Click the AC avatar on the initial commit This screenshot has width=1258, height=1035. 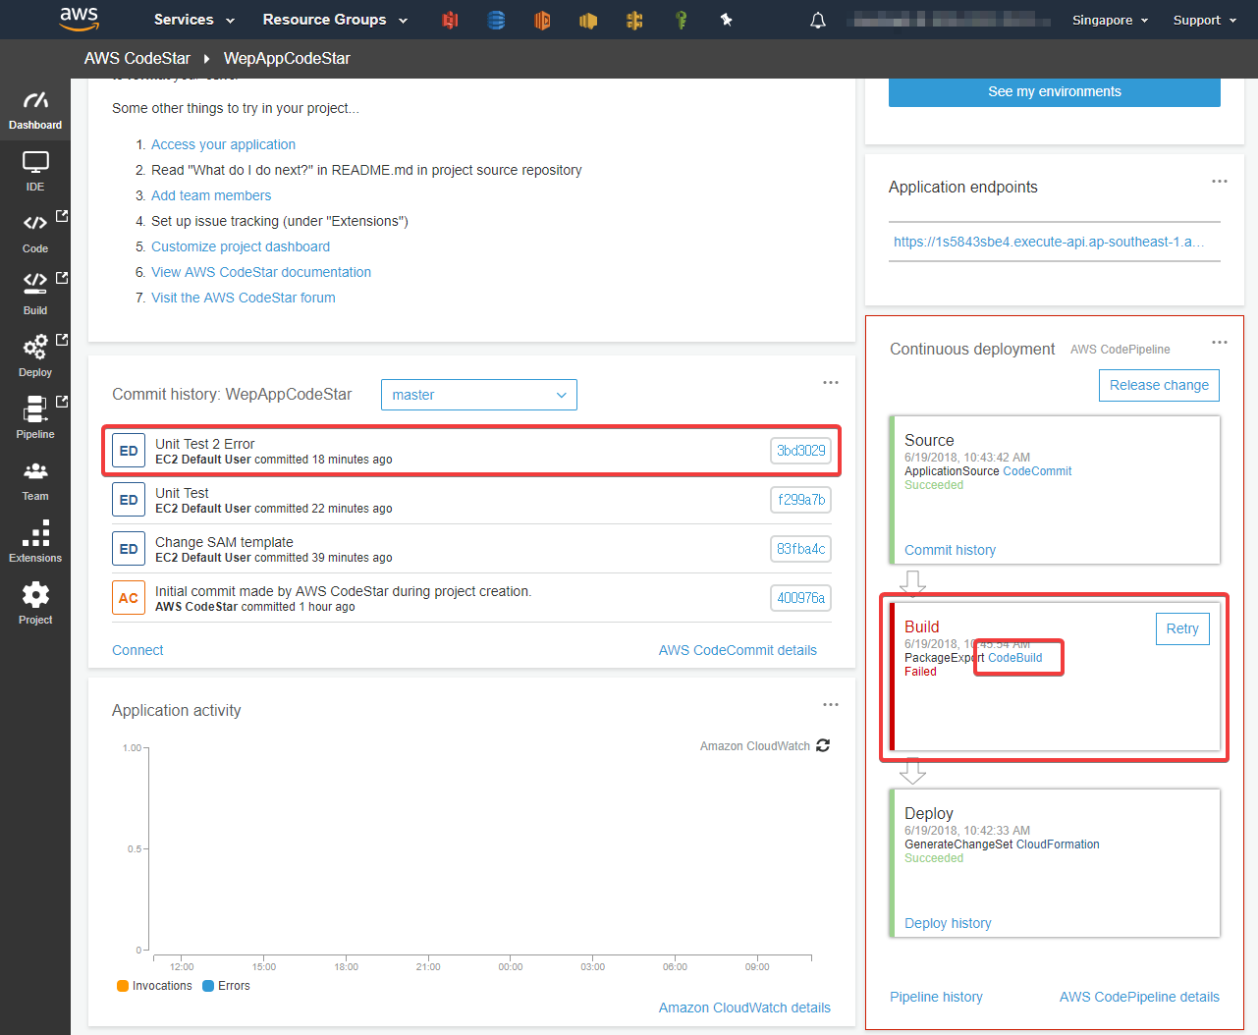coord(129,598)
